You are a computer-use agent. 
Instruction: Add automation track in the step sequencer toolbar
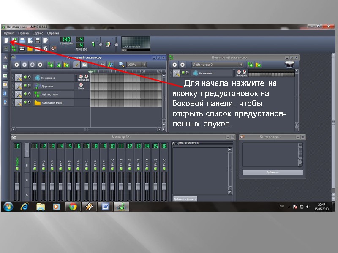(258, 65)
